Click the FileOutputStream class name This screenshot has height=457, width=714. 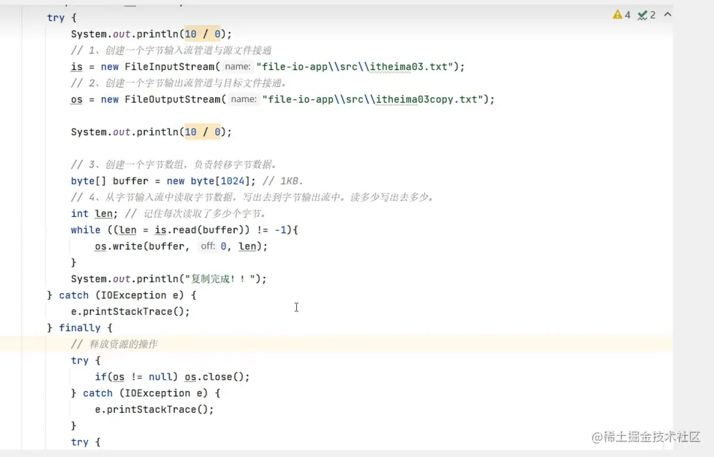coord(172,100)
